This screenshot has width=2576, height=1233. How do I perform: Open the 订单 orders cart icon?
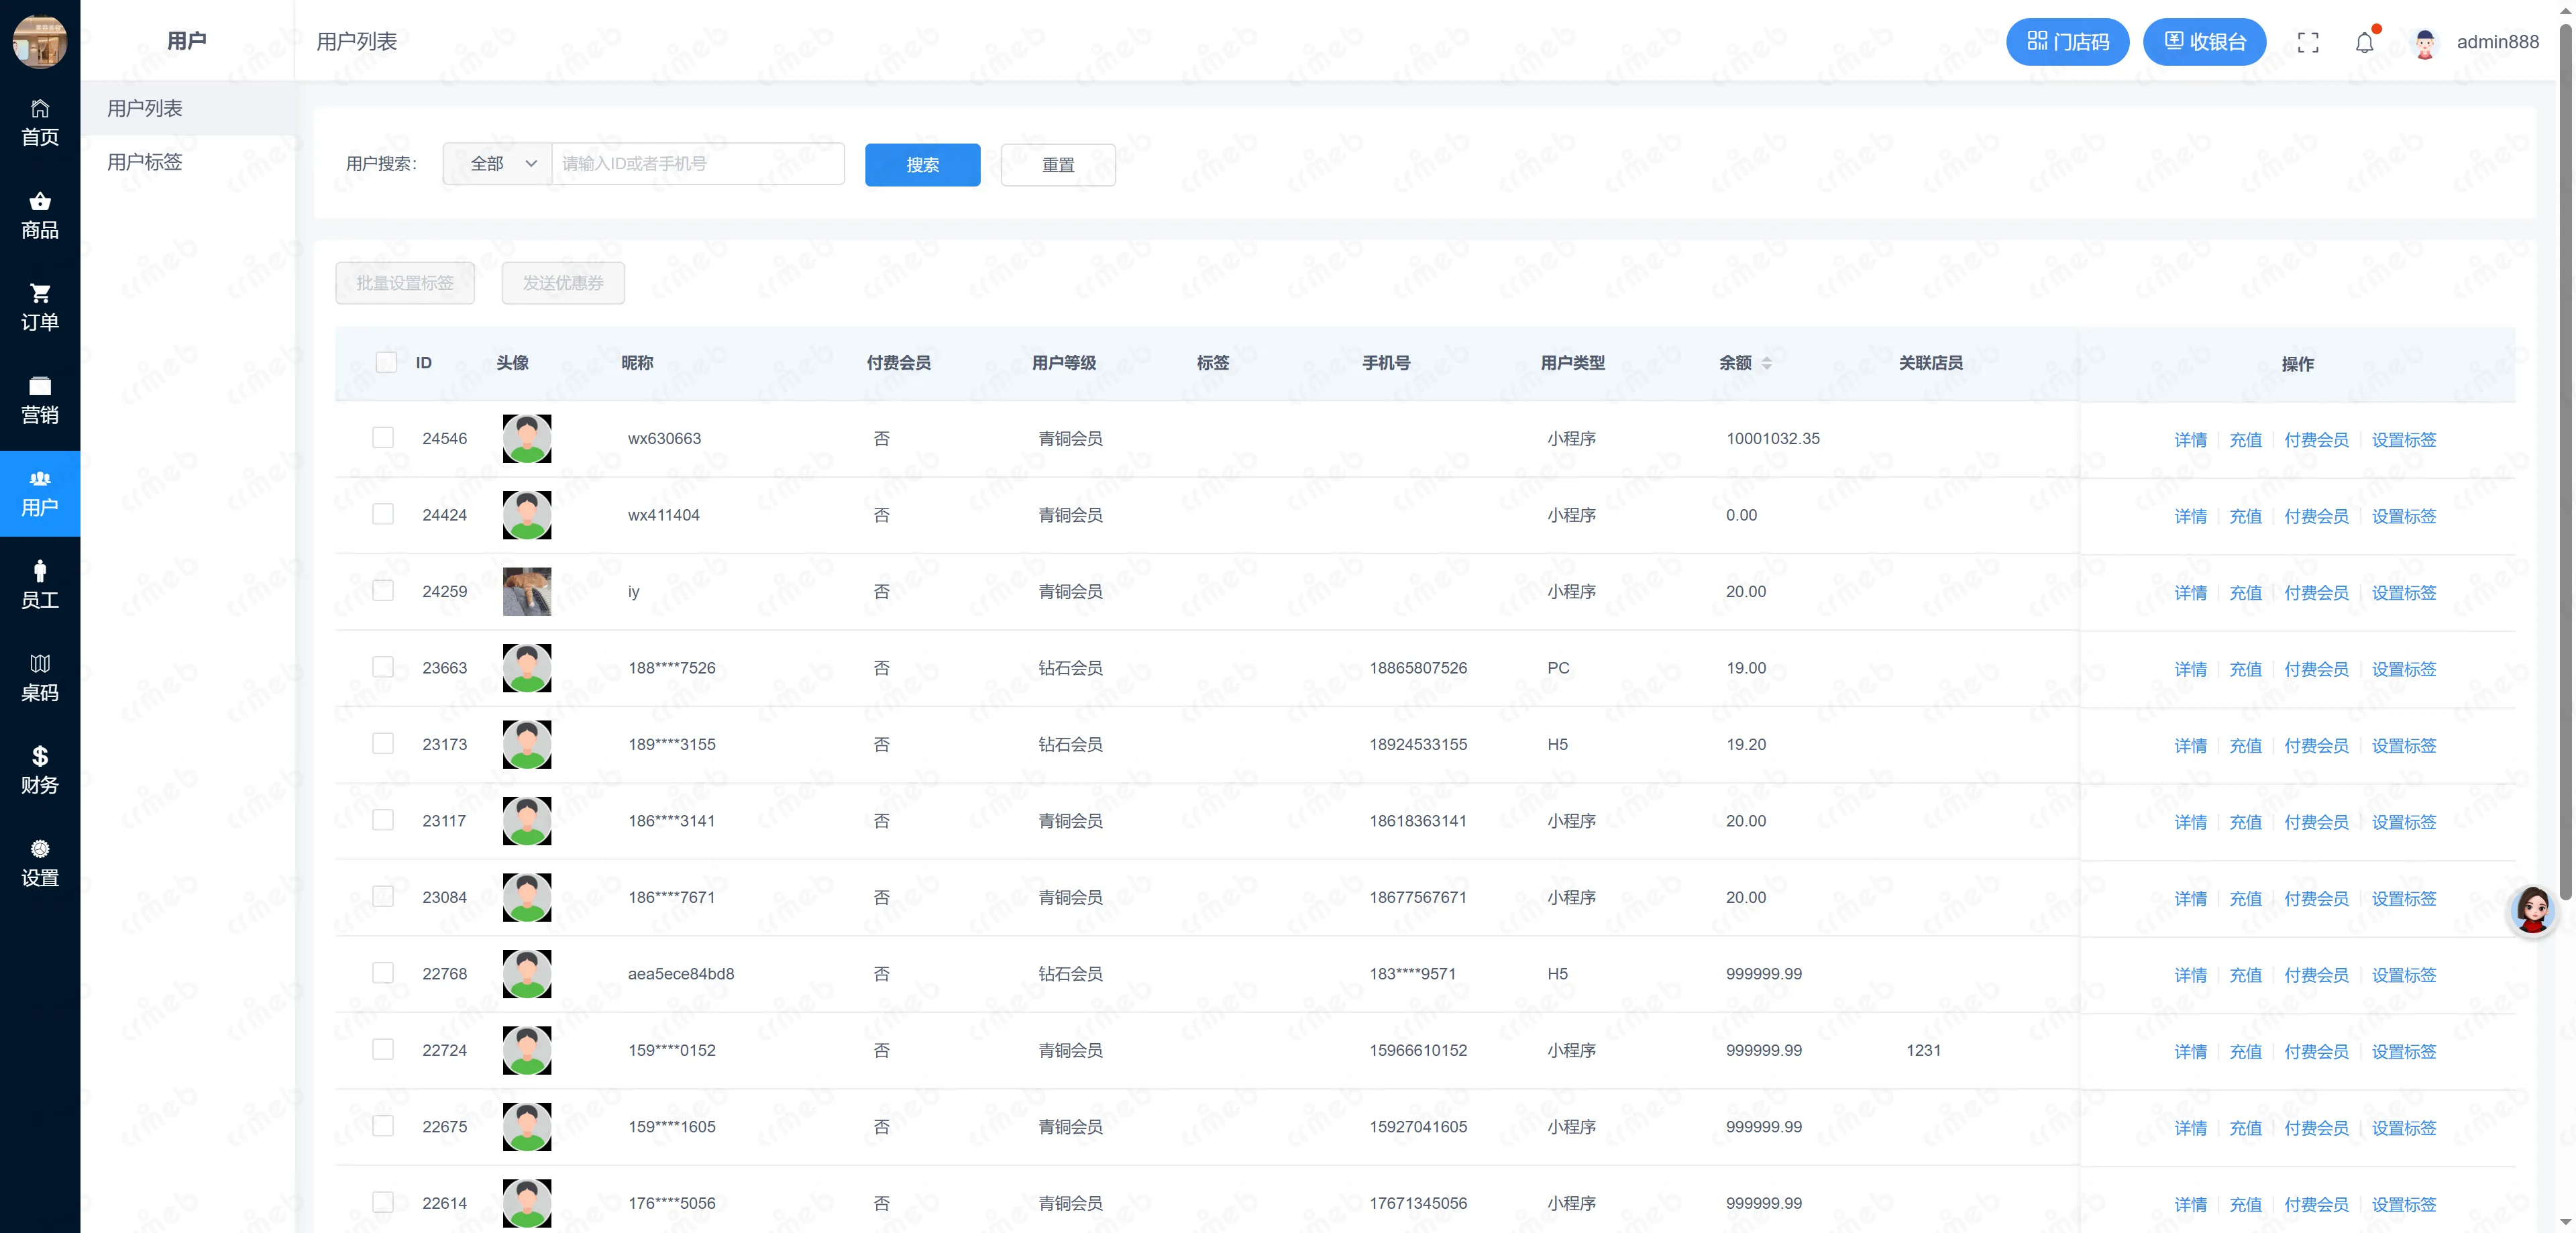coord(40,307)
